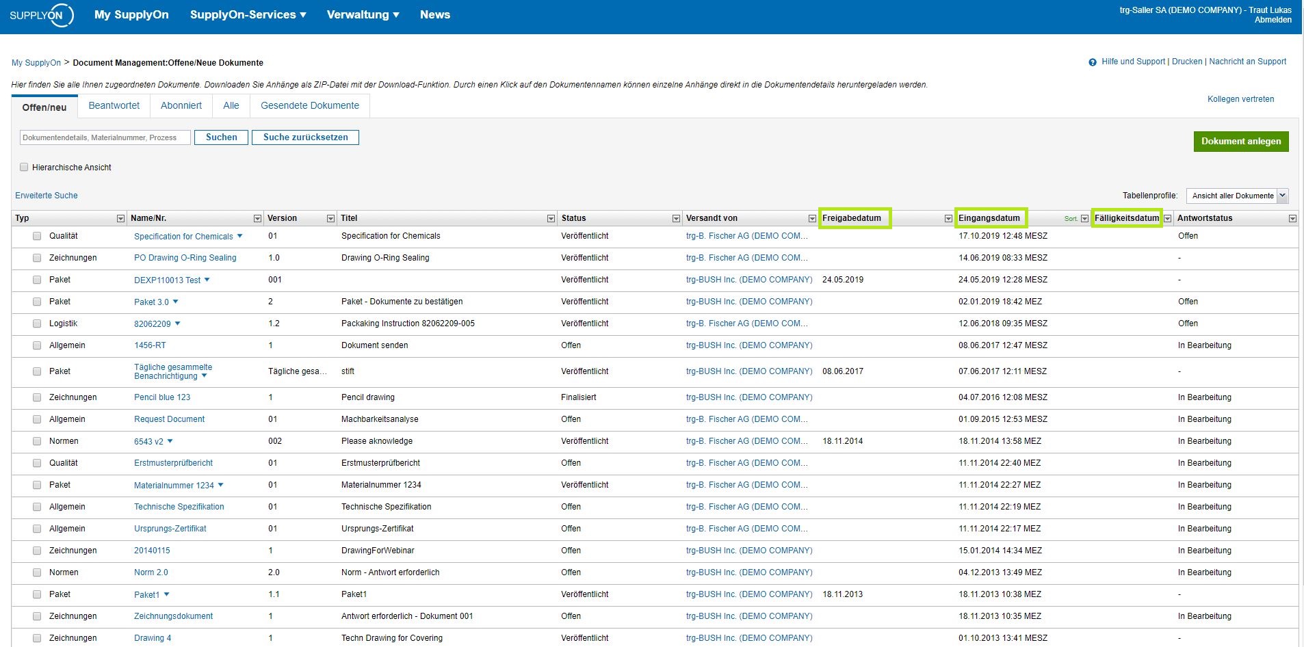Tick checkbox for Pencil blue 123 row
The image size is (1304, 647).
(37, 397)
